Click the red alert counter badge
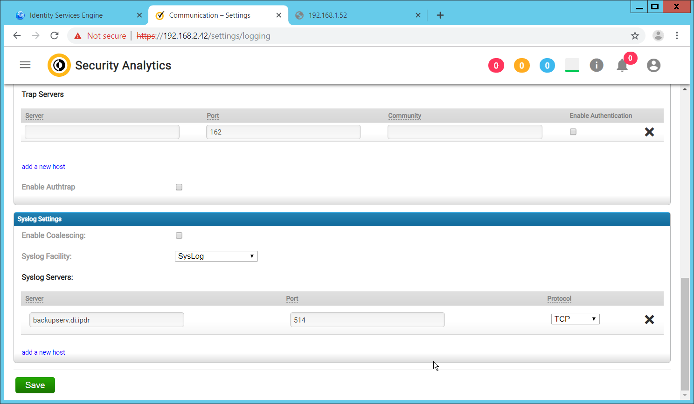The image size is (694, 404). [x=496, y=66]
